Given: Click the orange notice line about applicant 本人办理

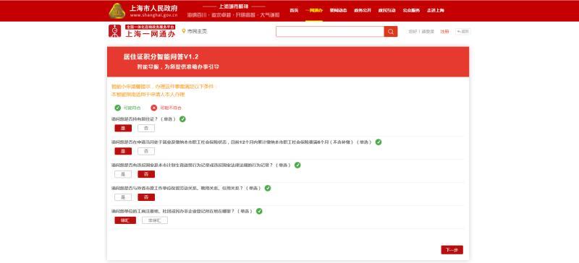Looking at the screenshot, I should point(148,95).
